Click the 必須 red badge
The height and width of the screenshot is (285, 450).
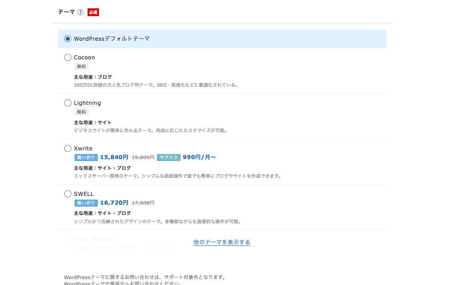pos(93,12)
